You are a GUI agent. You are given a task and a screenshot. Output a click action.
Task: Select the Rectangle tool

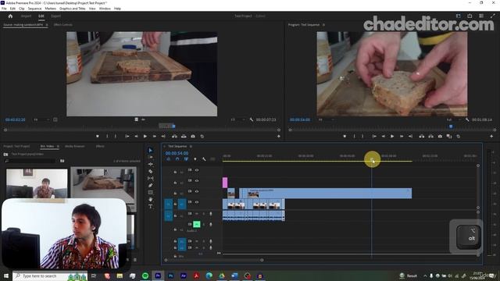[x=151, y=193]
